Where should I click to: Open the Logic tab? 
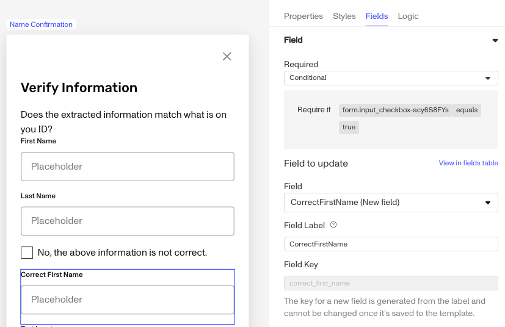[408, 16]
